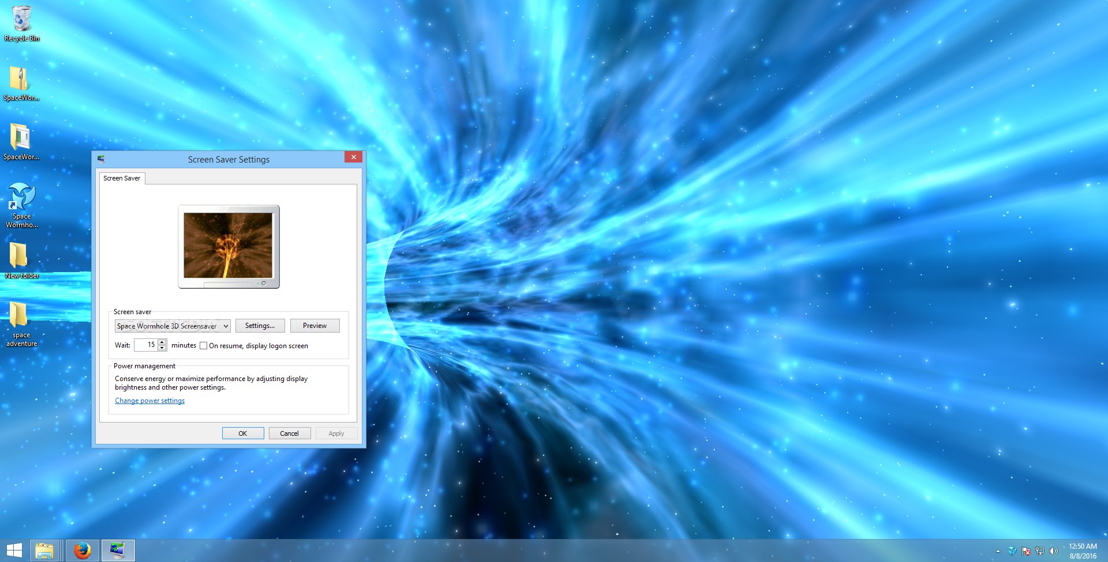Open screensaver Settings... button
Viewport: 1108px width, 562px height.
[x=260, y=326]
